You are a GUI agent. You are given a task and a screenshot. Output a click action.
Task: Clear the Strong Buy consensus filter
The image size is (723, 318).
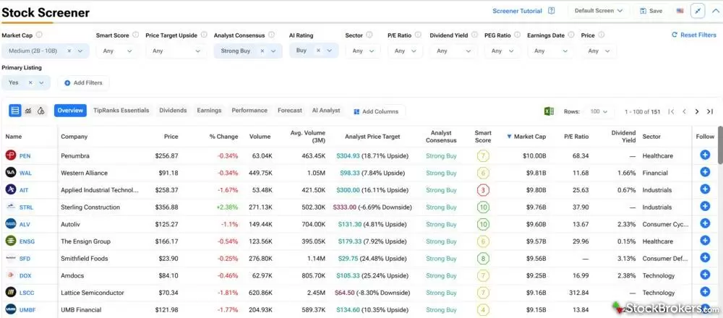click(262, 51)
